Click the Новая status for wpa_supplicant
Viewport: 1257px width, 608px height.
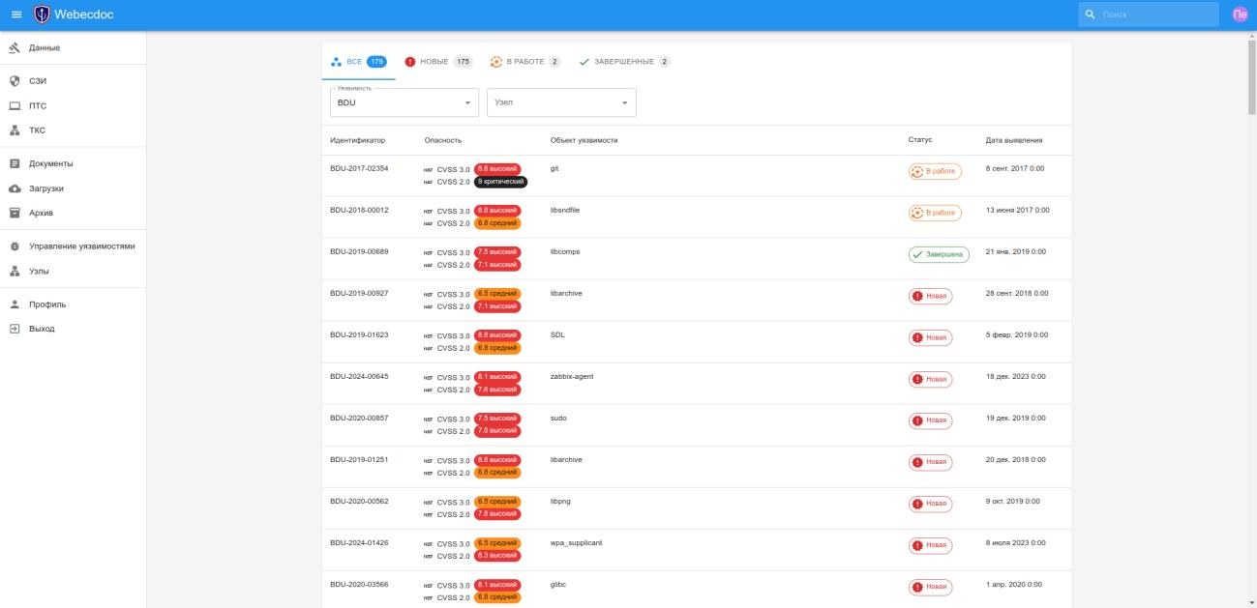[x=930, y=546]
